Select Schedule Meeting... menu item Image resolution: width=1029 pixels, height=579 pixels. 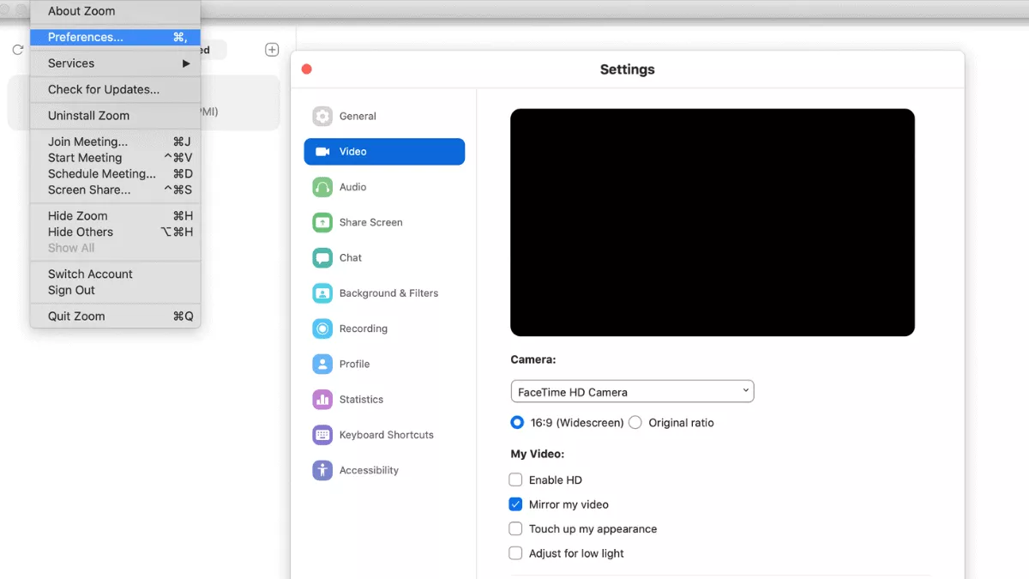point(115,174)
